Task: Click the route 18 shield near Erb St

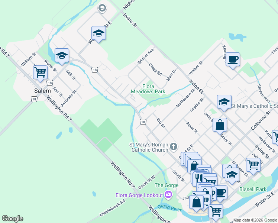Action: coord(143,122)
